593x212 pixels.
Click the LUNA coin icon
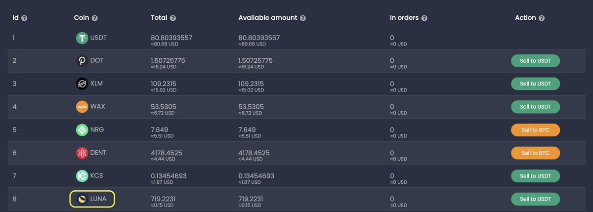click(x=82, y=199)
